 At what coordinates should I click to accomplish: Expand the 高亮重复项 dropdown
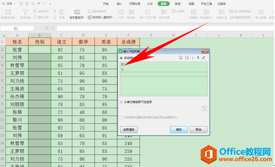84,17
